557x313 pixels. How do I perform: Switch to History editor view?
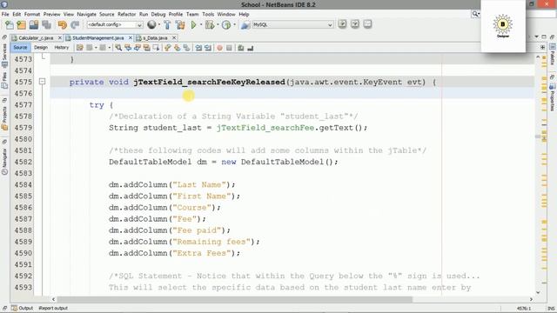62,48
